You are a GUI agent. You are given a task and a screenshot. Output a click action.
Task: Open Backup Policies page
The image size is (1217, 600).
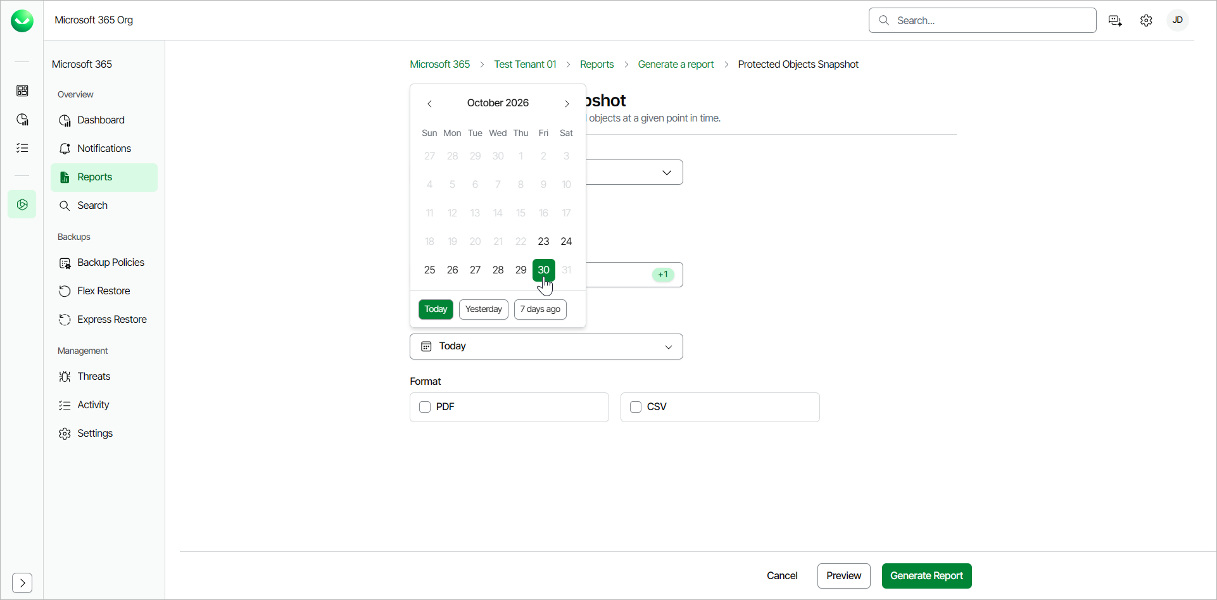pos(104,263)
